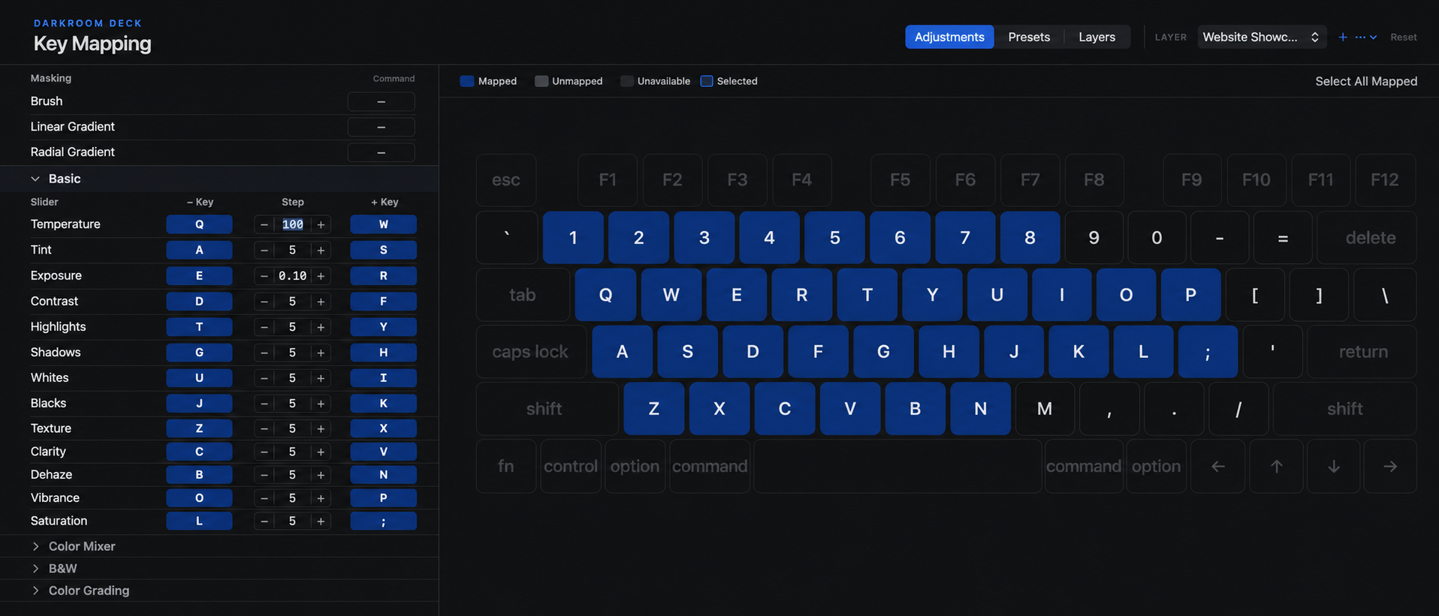This screenshot has height=616, width=1439.
Task: Select the left arrow key on keyboard
Action: pos(1217,466)
